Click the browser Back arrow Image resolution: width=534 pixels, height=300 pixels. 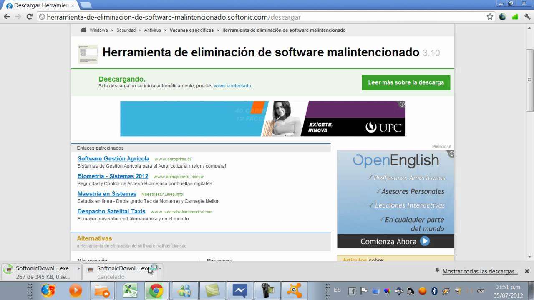[x=7, y=17]
